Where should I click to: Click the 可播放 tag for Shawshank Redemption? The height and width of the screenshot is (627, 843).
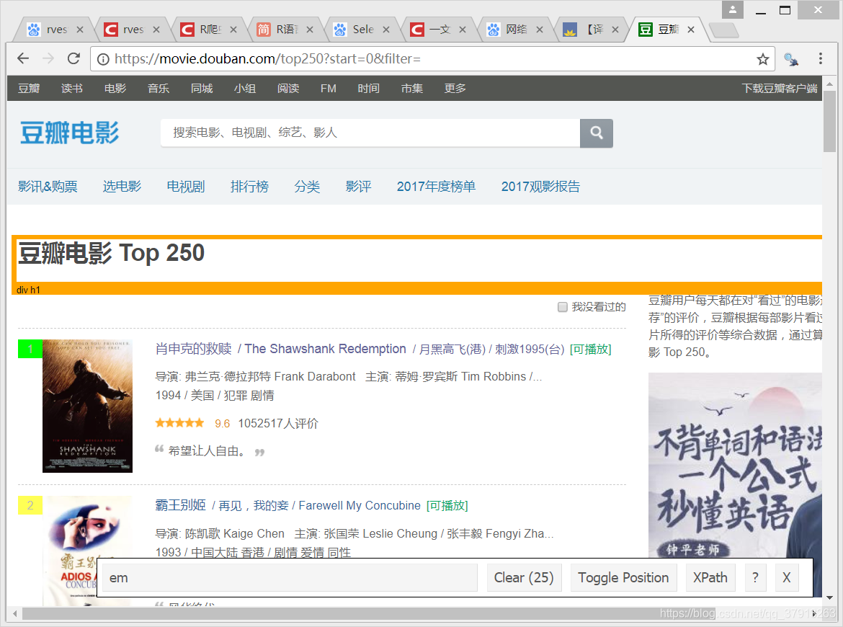(591, 350)
